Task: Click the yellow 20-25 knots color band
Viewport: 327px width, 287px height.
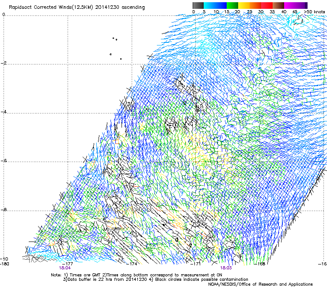Action: [244, 5]
